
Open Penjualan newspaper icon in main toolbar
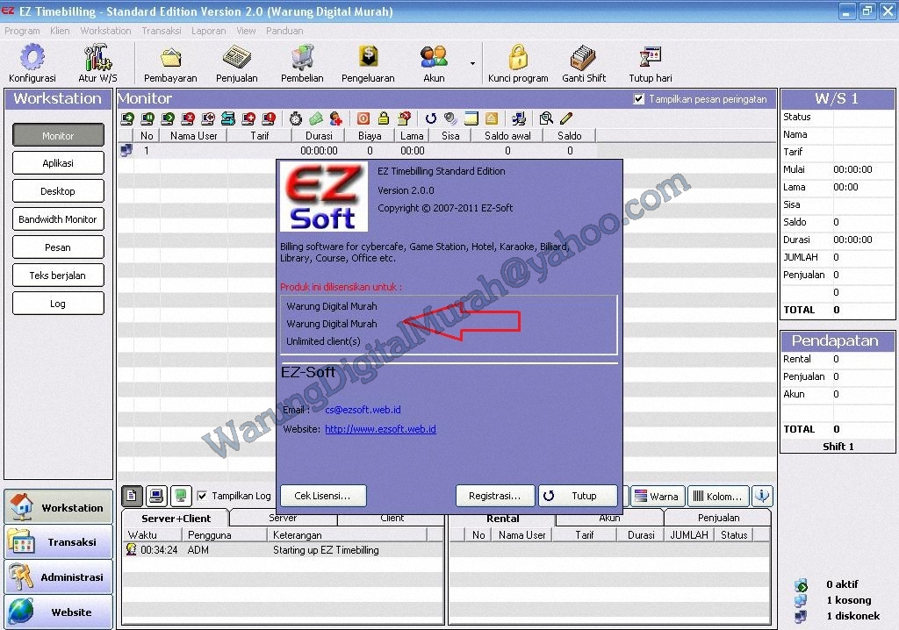point(236,64)
